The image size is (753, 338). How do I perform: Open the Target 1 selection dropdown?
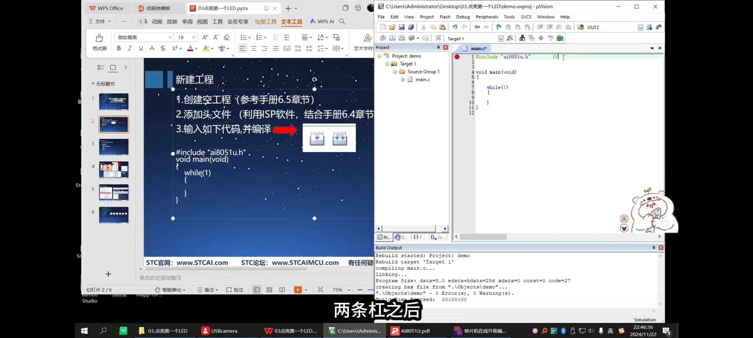[501, 38]
